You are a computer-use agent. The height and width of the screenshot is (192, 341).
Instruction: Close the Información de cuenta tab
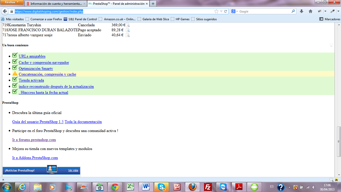point(84,4)
